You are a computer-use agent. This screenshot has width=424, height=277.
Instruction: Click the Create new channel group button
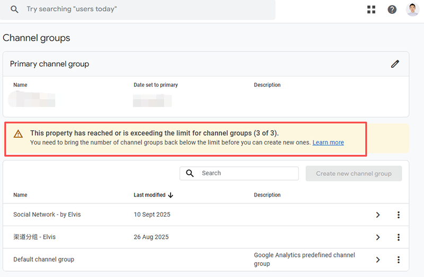pyautogui.click(x=354, y=173)
